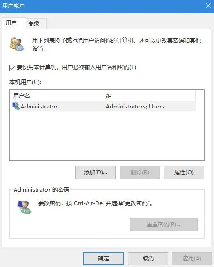214x267 pixels.
Task: Sort by the 组 column header
Action: click(x=149, y=95)
